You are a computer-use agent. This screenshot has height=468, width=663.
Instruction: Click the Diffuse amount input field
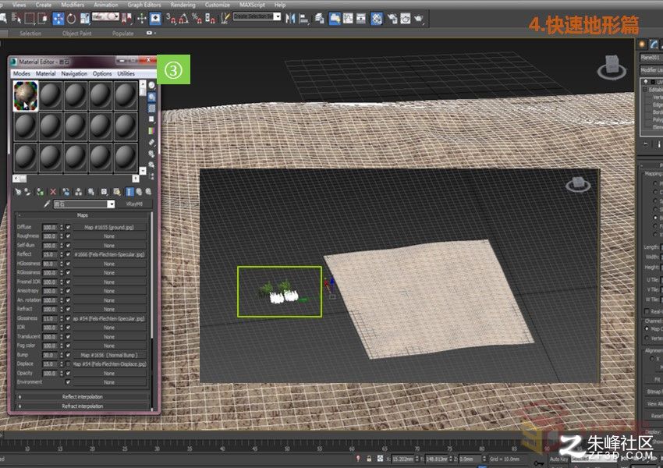coord(50,227)
